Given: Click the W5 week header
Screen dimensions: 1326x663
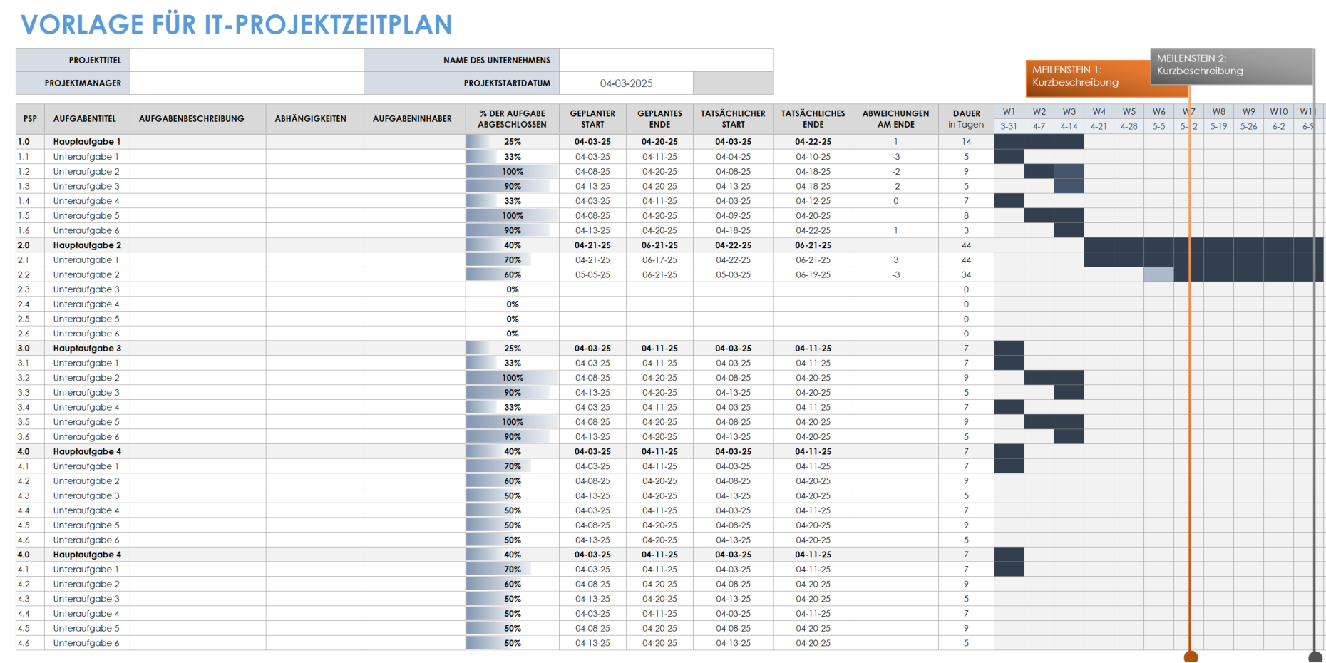Looking at the screenshot, I should pyautogui.click(x=1129, y=112).
